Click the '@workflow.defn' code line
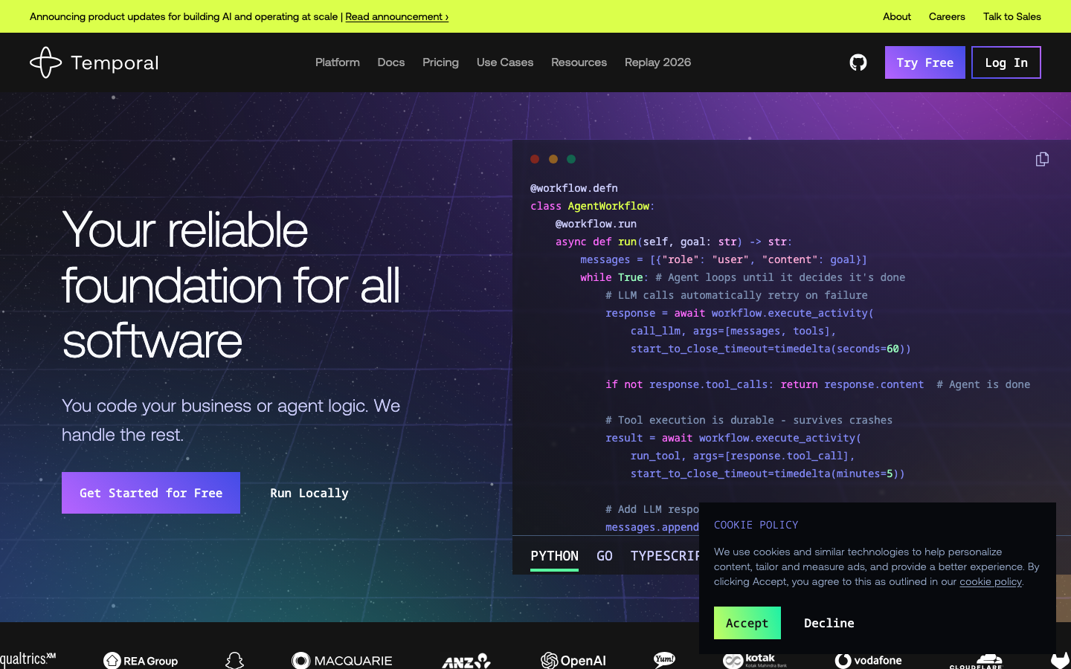 574,188
